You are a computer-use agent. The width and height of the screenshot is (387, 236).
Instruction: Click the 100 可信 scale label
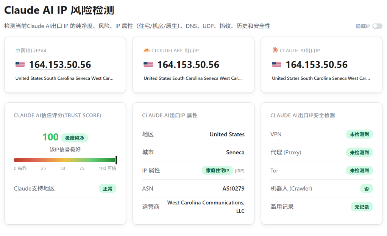pyautogui.click(x=108, y=168)
